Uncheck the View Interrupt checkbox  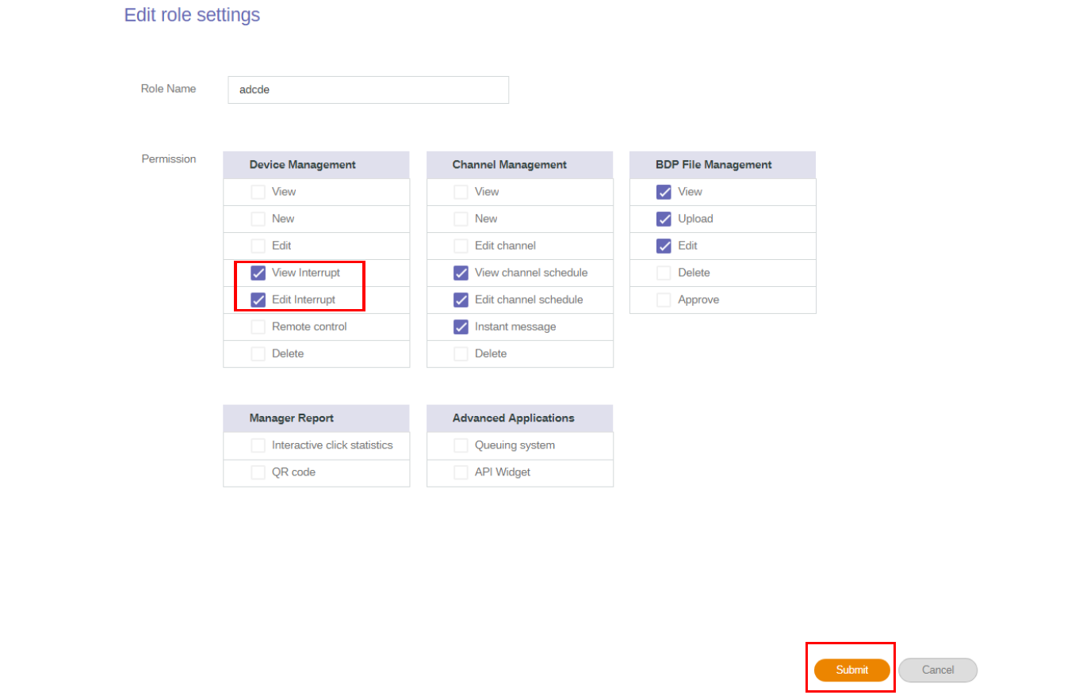[x=258, y=273]
